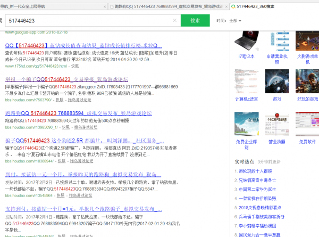The height and width of the screenshot is (237, 319).
Task: Open the 支持到付。接蓝钻一个月=1元 result link
Action: point(83,209)
